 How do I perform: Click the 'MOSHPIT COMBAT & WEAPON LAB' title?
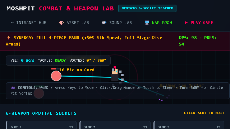(60, 9)
